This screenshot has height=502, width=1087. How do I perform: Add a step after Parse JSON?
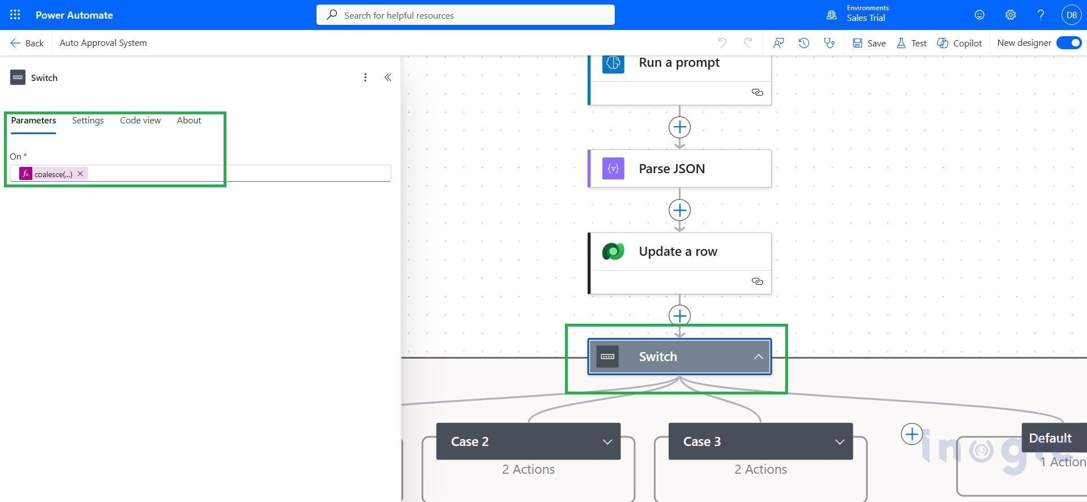[x=679, y=211]
